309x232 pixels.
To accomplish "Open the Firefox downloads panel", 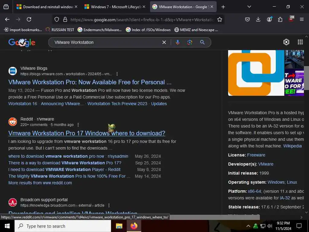I will [x=258, y=19].
